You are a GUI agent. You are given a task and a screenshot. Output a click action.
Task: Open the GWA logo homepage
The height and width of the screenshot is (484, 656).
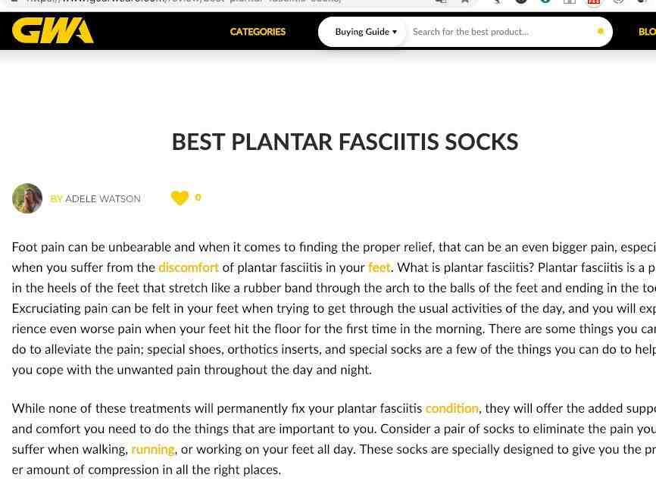pos(53,31)
